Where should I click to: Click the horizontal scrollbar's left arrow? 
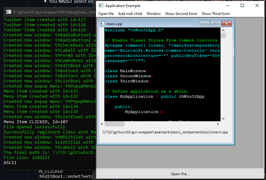[102, 124]
